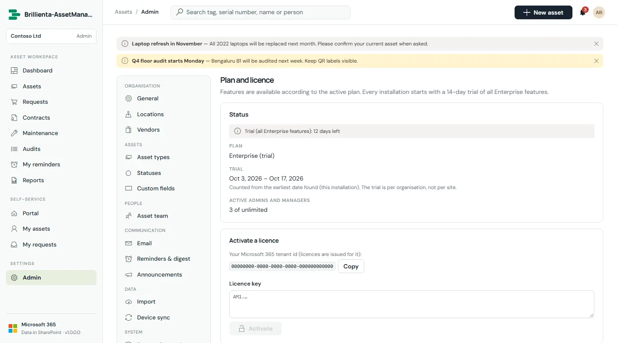This screenshot has height=343, width=617.
Task: Click the Brillienta app logo
Action: tap(15, 15)
